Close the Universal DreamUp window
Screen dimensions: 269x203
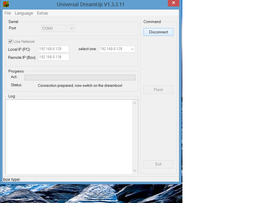173,3
